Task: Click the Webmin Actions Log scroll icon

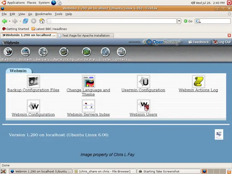Action: (x=199, y=81)
